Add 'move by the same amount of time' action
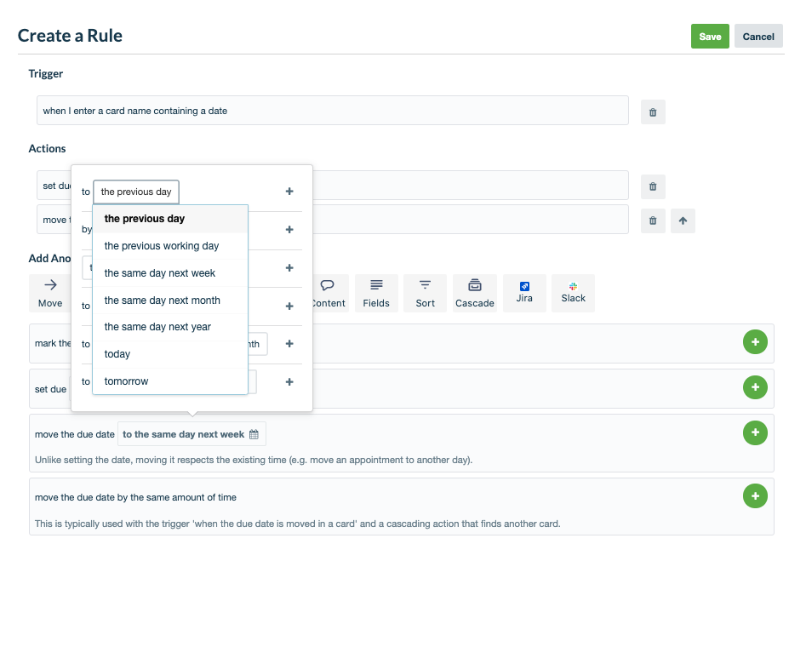Image resolution: width=789 pixels, height=647 pixels. click(755, 496)
